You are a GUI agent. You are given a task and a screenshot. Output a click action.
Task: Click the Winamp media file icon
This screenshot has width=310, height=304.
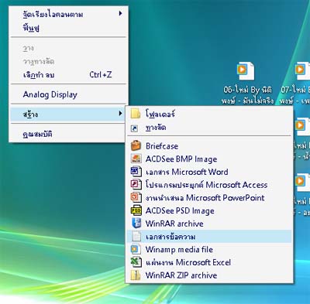tap(136, 249)
